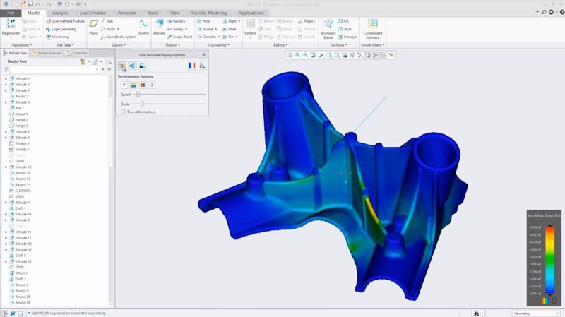Select the Revolve tool
Viewport: 565px width, 317px height.
(x=176, y=21)
